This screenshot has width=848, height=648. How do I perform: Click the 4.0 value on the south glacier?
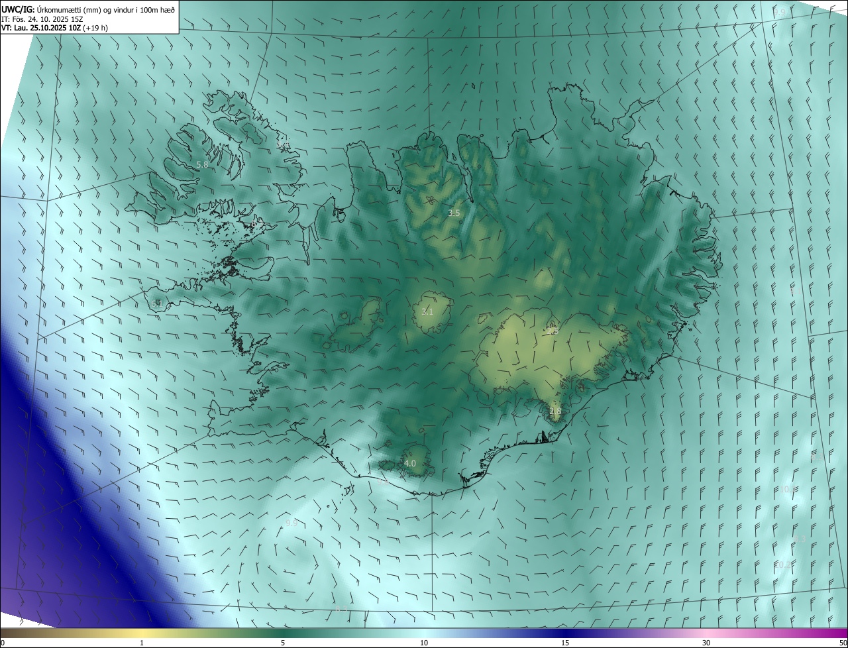click(x=410, y=464)
